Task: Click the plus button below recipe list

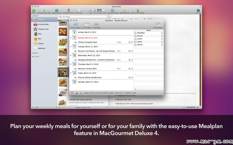Action: click(x=60, y=107)
